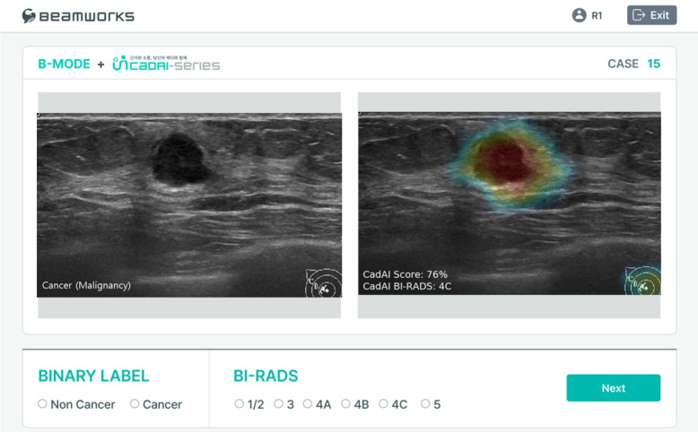Click the B-MODE header label
This screenshot has height=432, width=698.
pos(64,64)
